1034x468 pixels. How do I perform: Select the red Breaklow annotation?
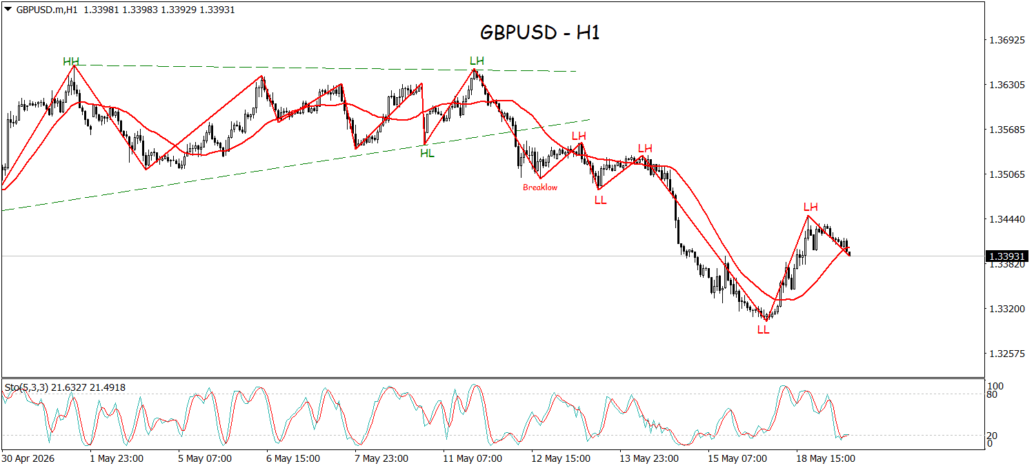[540, 187]
